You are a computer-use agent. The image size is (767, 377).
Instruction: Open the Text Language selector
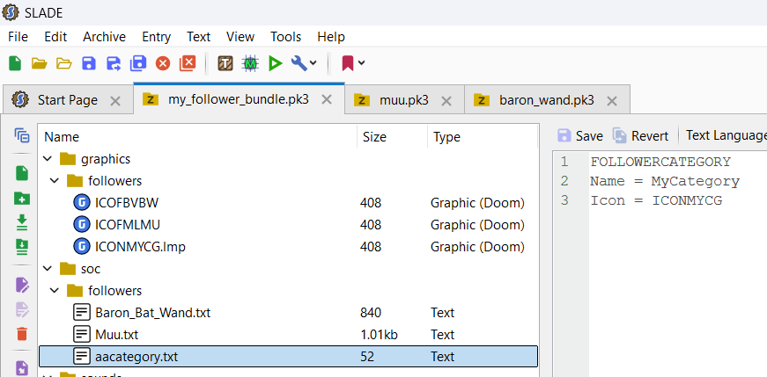[x=726, y=135]
